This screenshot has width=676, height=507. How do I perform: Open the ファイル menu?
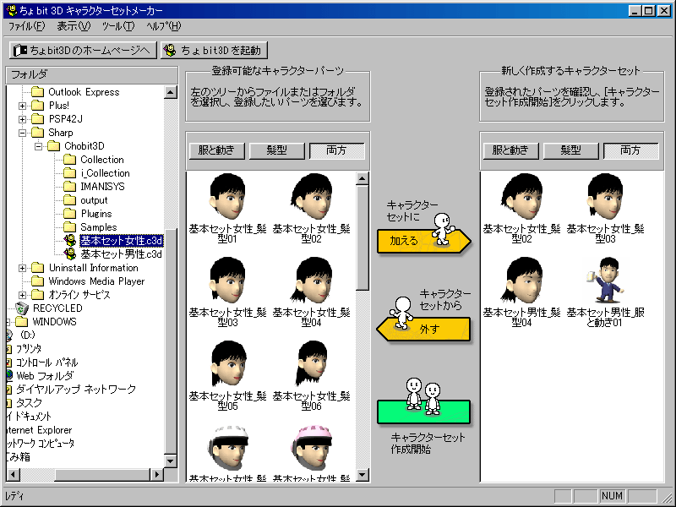(27, 26)
